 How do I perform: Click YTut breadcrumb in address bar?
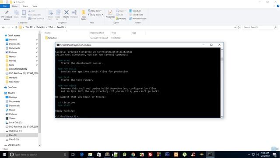coord(51,27)
